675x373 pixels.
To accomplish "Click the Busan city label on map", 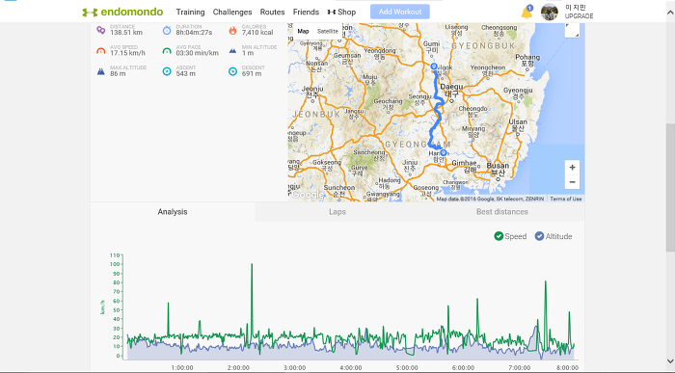I will click(498, 169).
